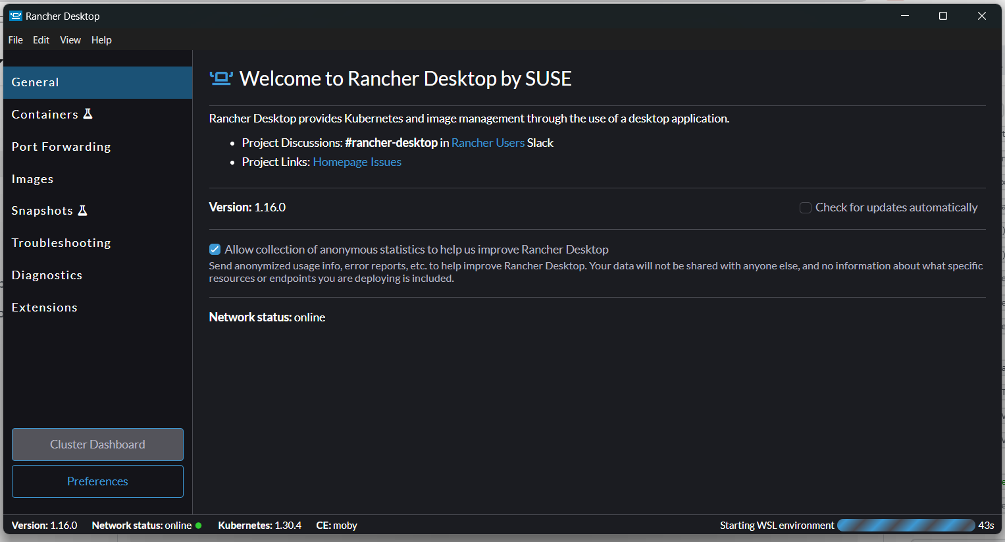Viewport: 1005px width, 542px height.
Task: Follow the Rancher Users link
Action: point(488,143)
